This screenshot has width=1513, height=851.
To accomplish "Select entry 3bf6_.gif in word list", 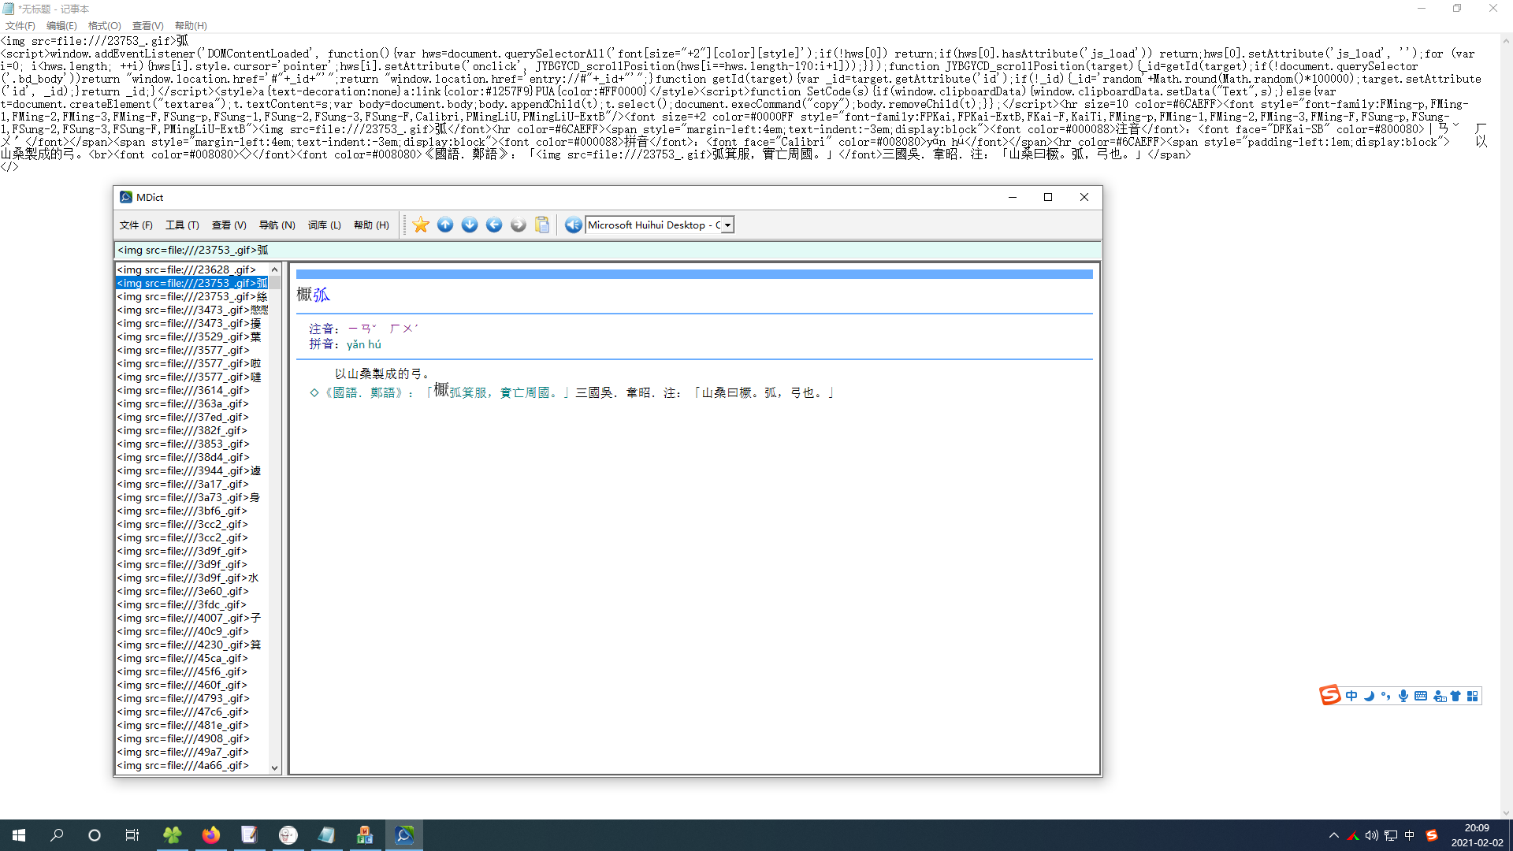I will point(192,511).
